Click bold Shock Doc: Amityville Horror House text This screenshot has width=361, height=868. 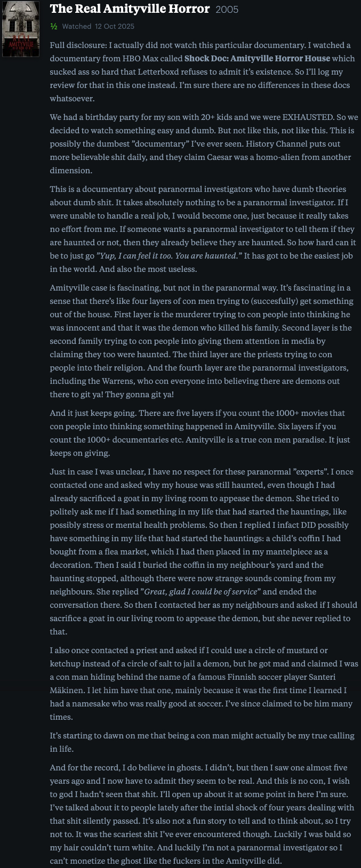(257, 58)
